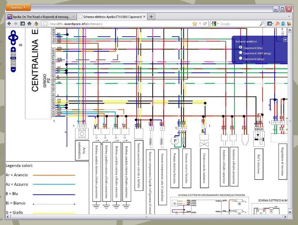Open a new tab with plus button
Viewport: 298px width, 225px height.
151,17
